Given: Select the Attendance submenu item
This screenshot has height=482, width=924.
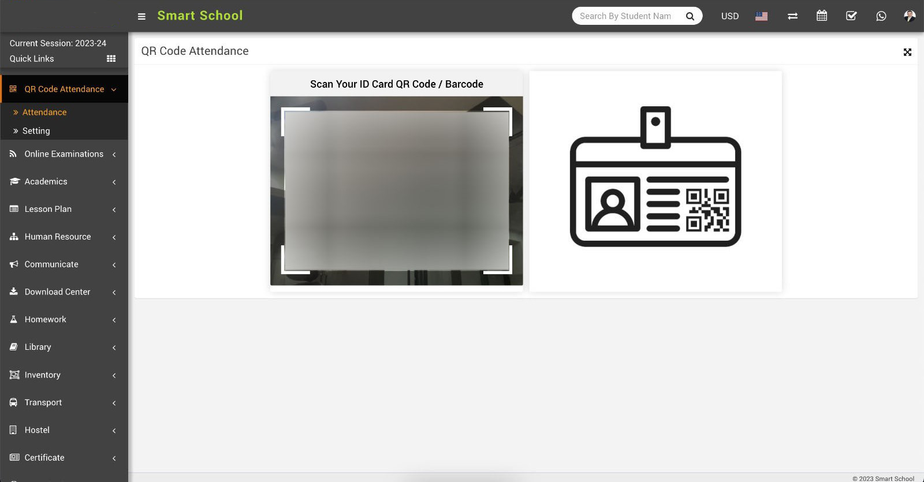Looking at the screenshot, I should (44, 113).
